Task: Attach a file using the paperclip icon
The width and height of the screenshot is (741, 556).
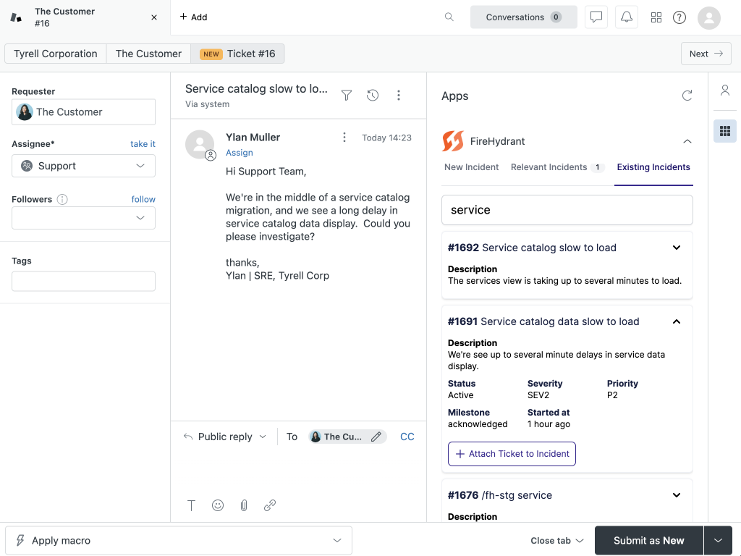Action: [244, 505]
